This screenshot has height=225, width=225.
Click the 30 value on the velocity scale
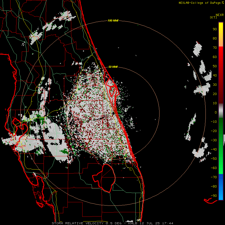215,85
